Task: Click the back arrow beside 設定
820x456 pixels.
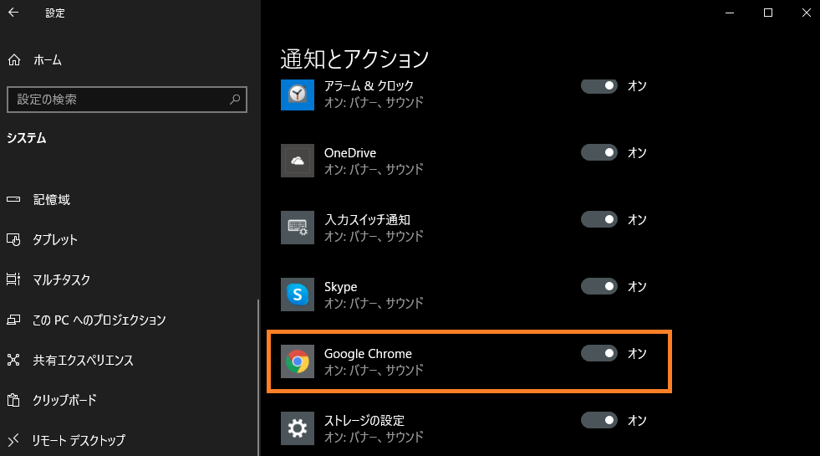Action: pos(13,13)
